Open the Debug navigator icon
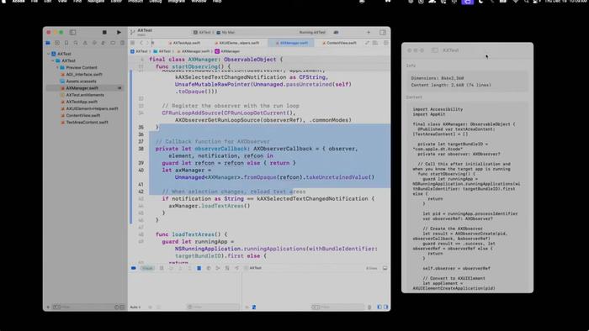Image resolution: width=589 pixels, height=331 pixels. [103, 43]
